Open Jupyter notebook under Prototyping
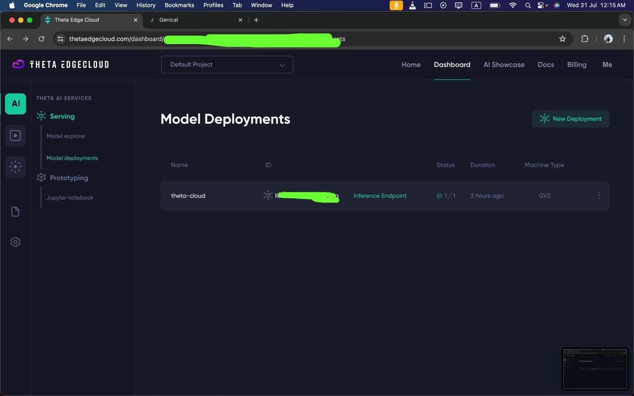 70,198
